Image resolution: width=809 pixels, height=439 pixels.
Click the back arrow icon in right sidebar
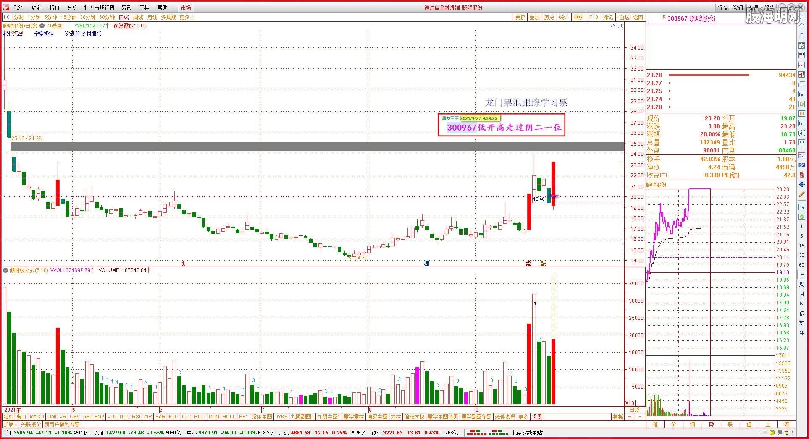[x=802, y=17]
